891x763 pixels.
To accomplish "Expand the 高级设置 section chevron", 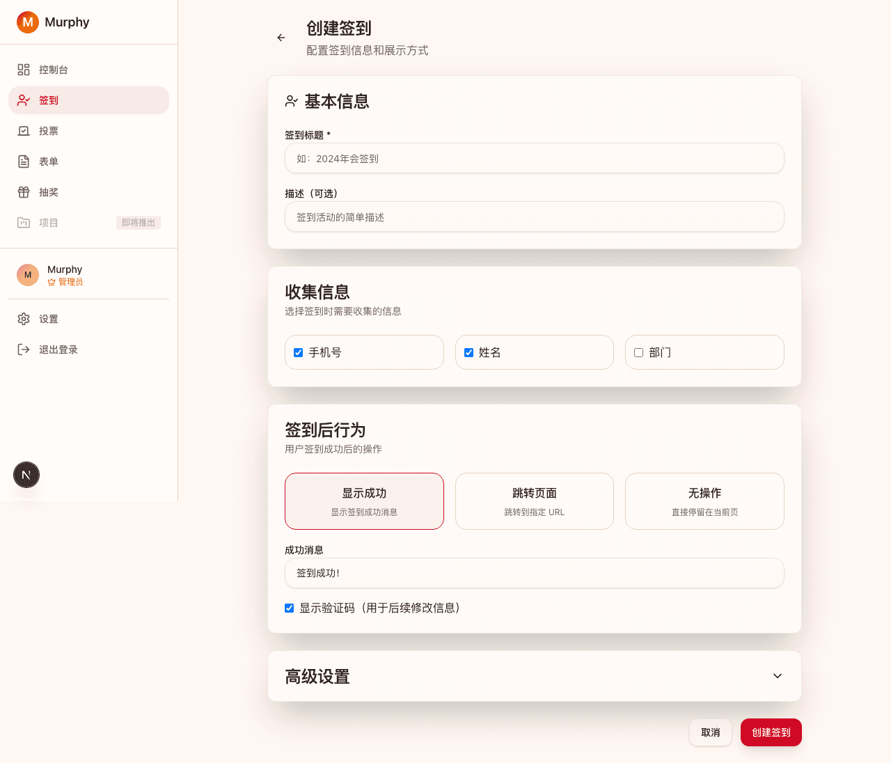I will click(778, 676).
